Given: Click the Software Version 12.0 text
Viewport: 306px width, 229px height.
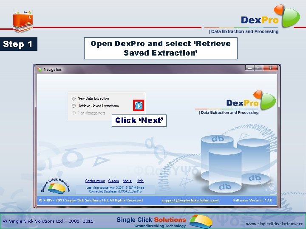Looking at the screenshot, I should coord(252,200).
